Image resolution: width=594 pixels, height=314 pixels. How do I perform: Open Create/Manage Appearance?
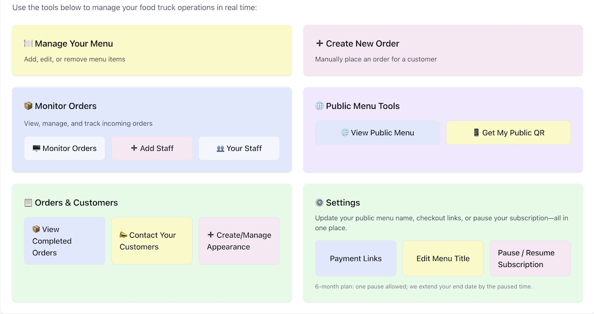pos(239,241)
